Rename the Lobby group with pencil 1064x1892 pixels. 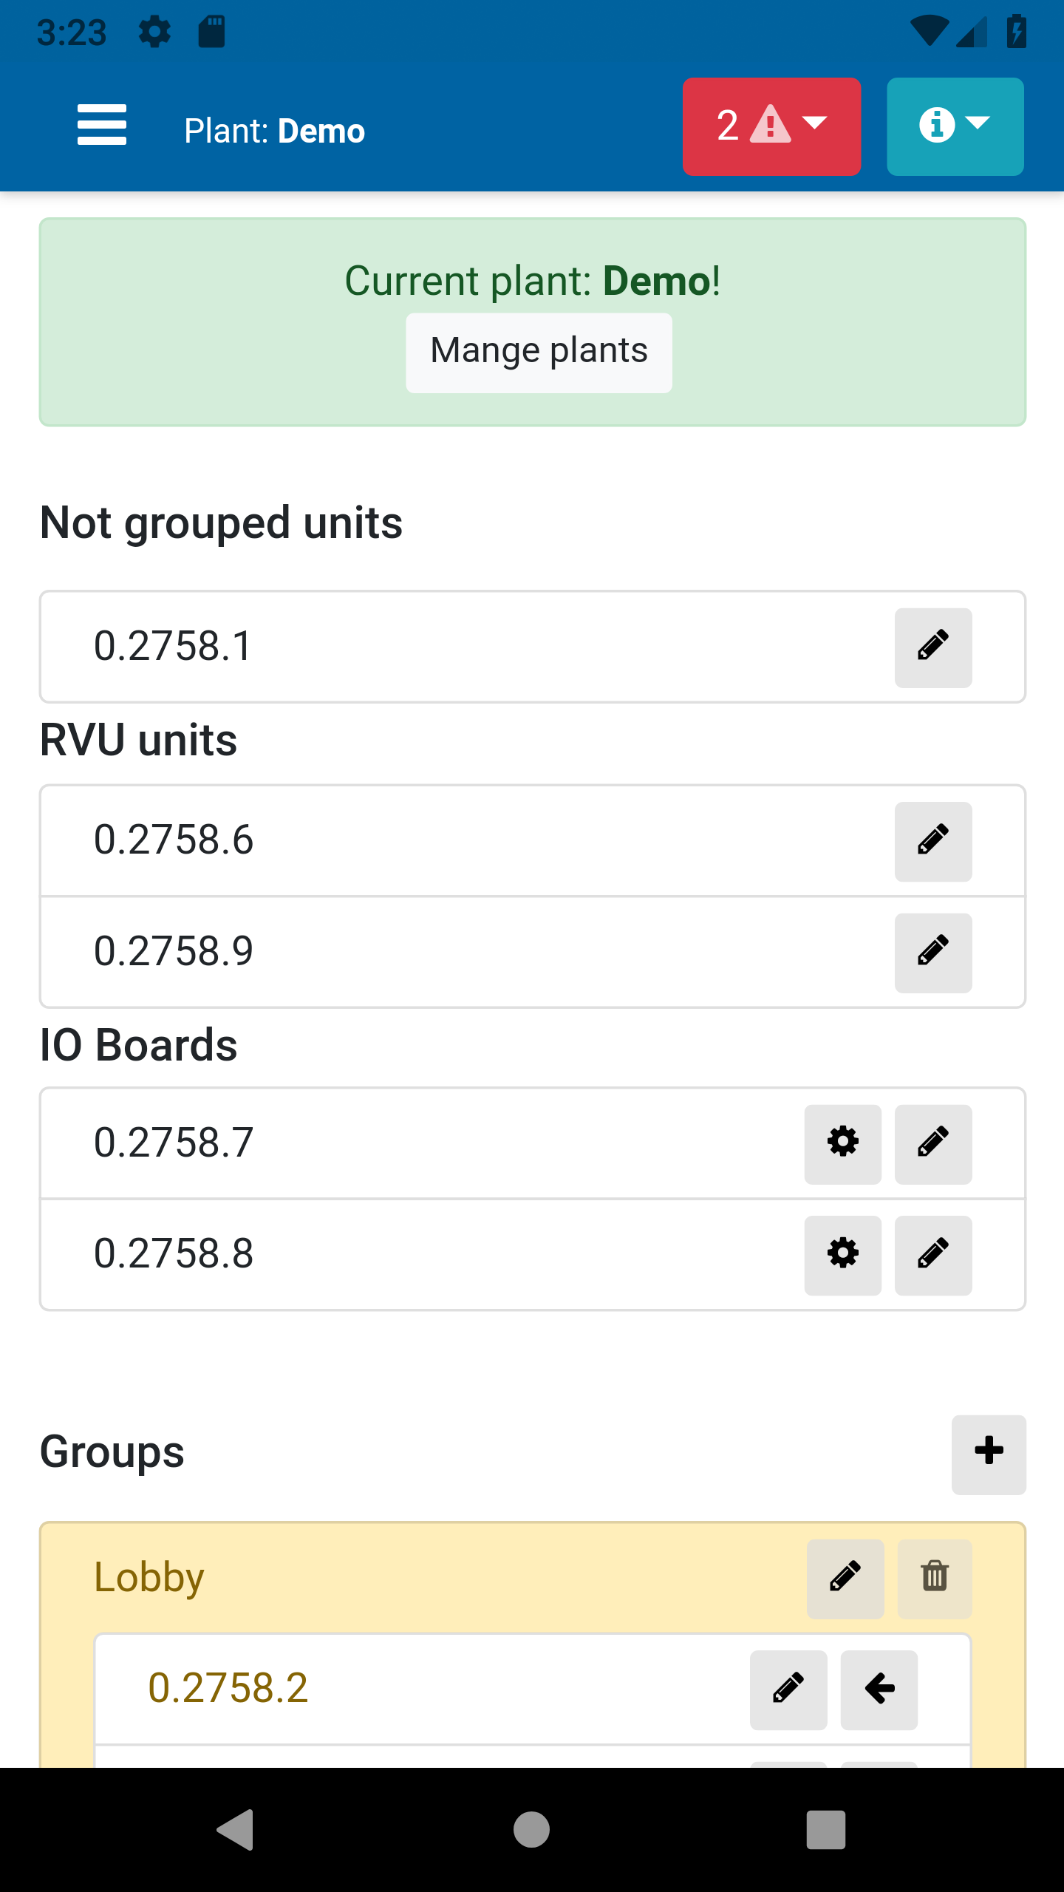(x=845, y=1579)
